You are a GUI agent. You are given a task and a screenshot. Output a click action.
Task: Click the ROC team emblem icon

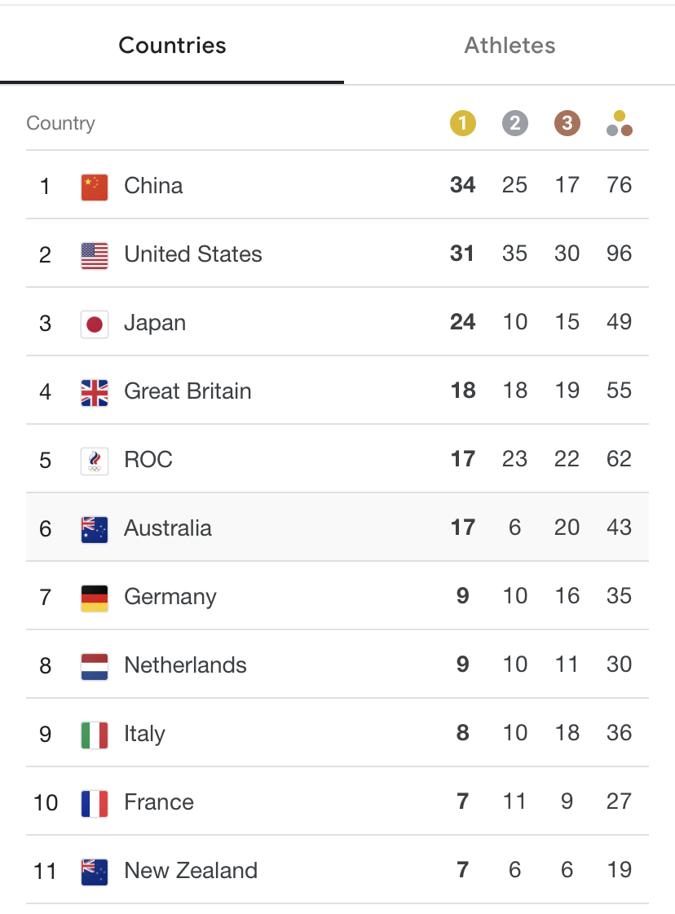click(x=95, y=461)
